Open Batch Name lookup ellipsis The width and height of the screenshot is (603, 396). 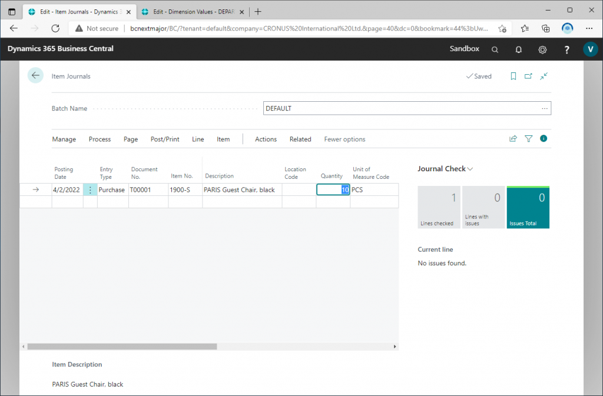click(545, 108)
